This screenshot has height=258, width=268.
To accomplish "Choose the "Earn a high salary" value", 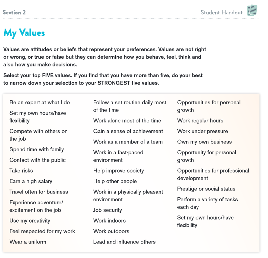I will coord(31,181).
